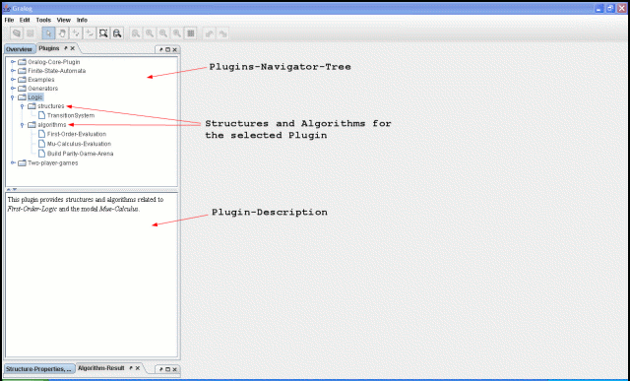Click the Logic folder icon
Screen dimensions: 630x381
click(22, 97)
